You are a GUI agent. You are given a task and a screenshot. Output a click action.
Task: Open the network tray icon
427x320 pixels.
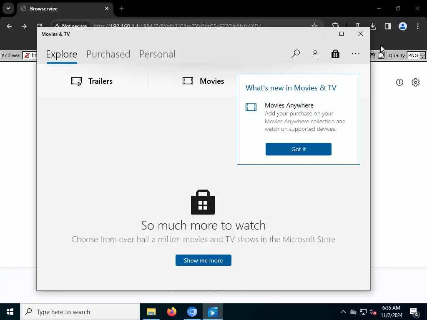(363, 312)
